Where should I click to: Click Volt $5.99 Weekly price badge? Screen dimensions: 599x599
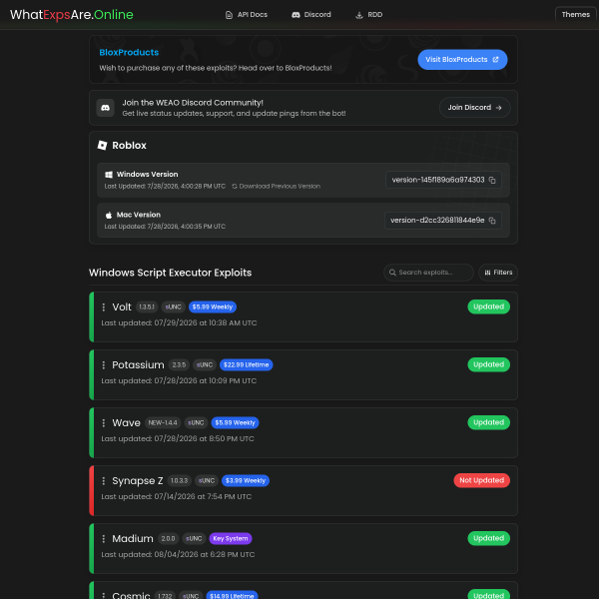[x=213, y=307]
